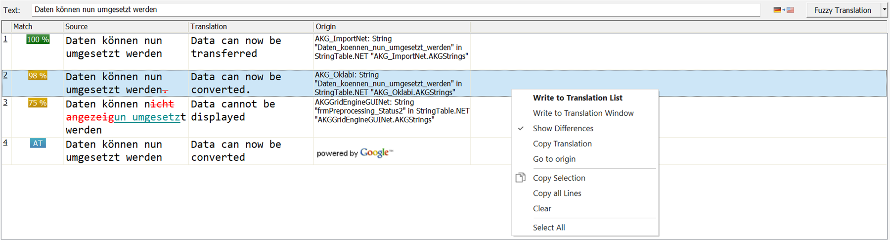Toggle the Show Differences option
The image size is (890, 240).
pos(563,128)
